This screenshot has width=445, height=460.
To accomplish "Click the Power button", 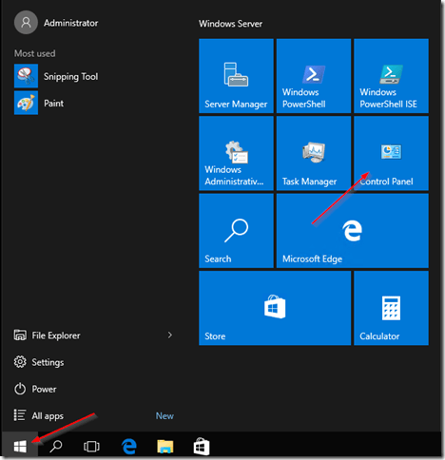I will (35, 389).
